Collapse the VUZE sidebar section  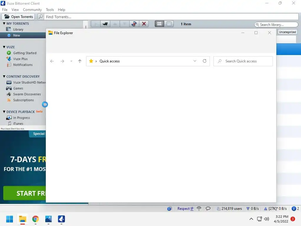[4, 47]
